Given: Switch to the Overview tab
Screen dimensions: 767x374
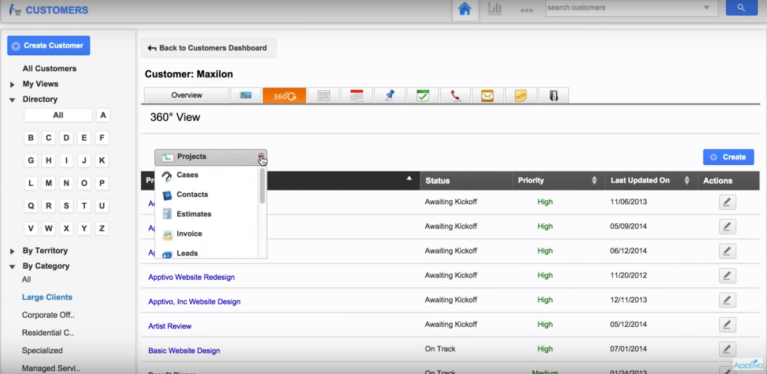Looking at the screenshot, I should click(186, 95).
